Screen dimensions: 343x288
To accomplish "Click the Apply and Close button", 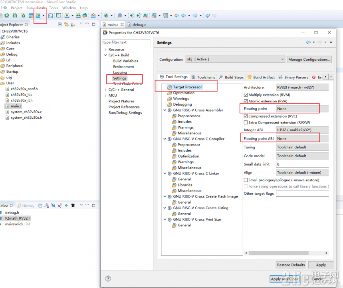I will coord(284,279).
